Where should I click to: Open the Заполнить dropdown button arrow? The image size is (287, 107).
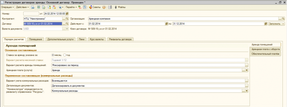pos(283,24)
